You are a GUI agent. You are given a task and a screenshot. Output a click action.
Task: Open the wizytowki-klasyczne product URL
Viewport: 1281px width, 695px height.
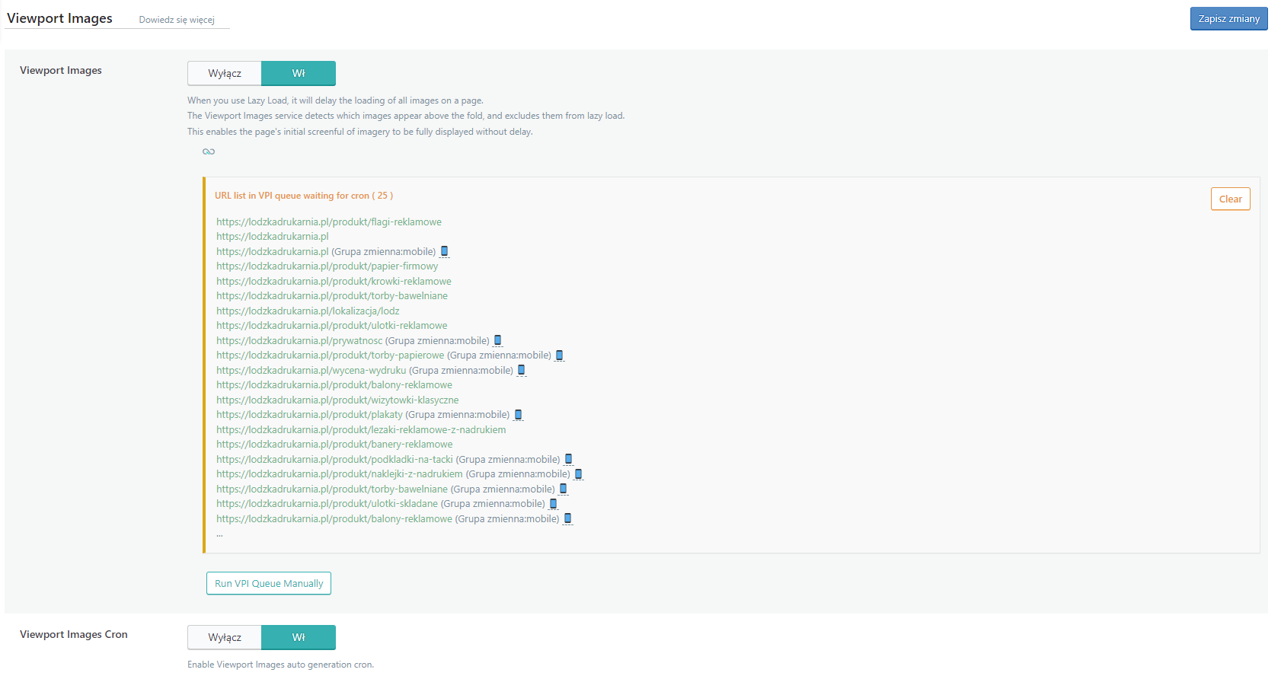click(337, 400)
